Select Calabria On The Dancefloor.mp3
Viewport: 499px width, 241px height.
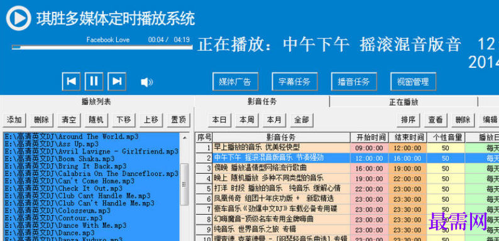[x=91, y=174]
